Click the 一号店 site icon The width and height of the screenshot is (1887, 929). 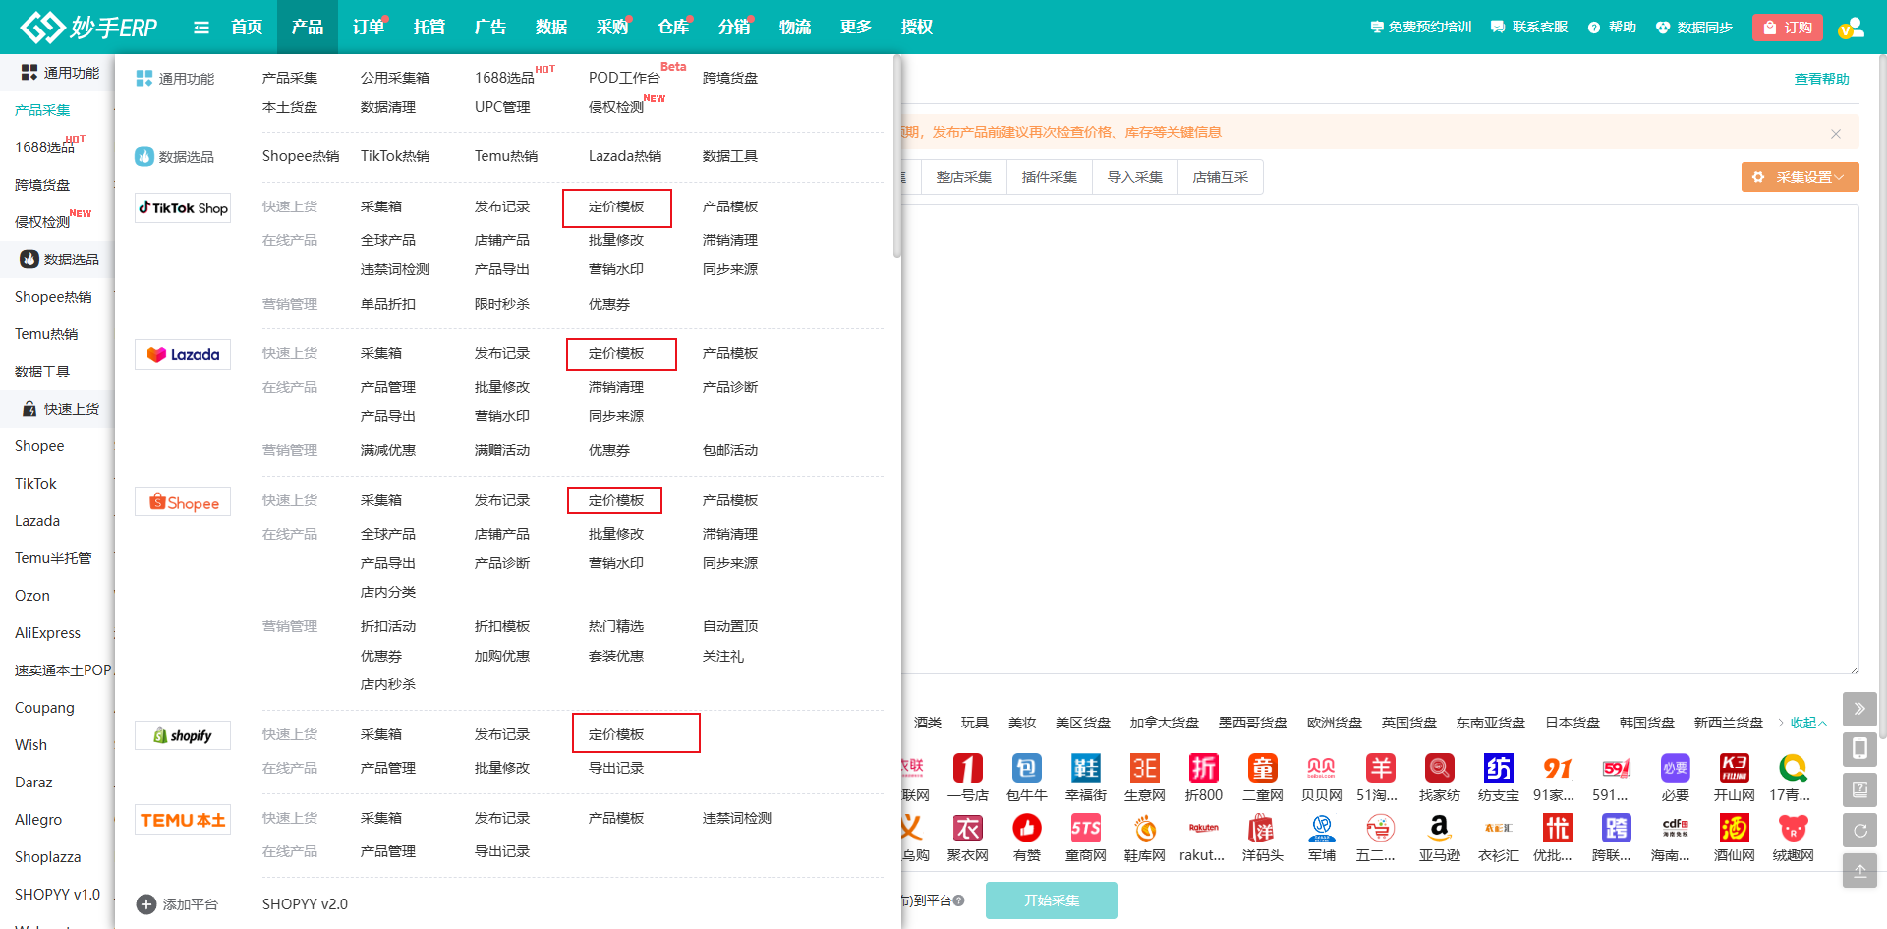967,769
